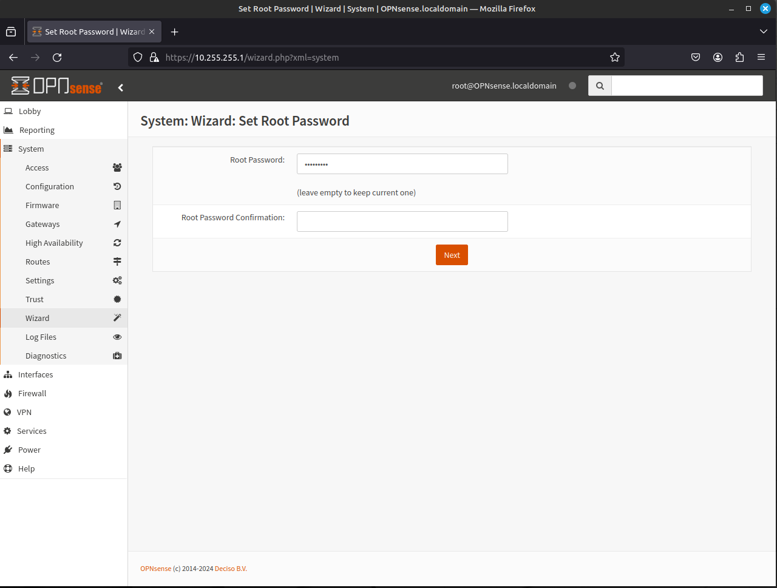The image size is (777, 588).
Task: Open tracking protection shield panel
Action: [x=138, y=57]
